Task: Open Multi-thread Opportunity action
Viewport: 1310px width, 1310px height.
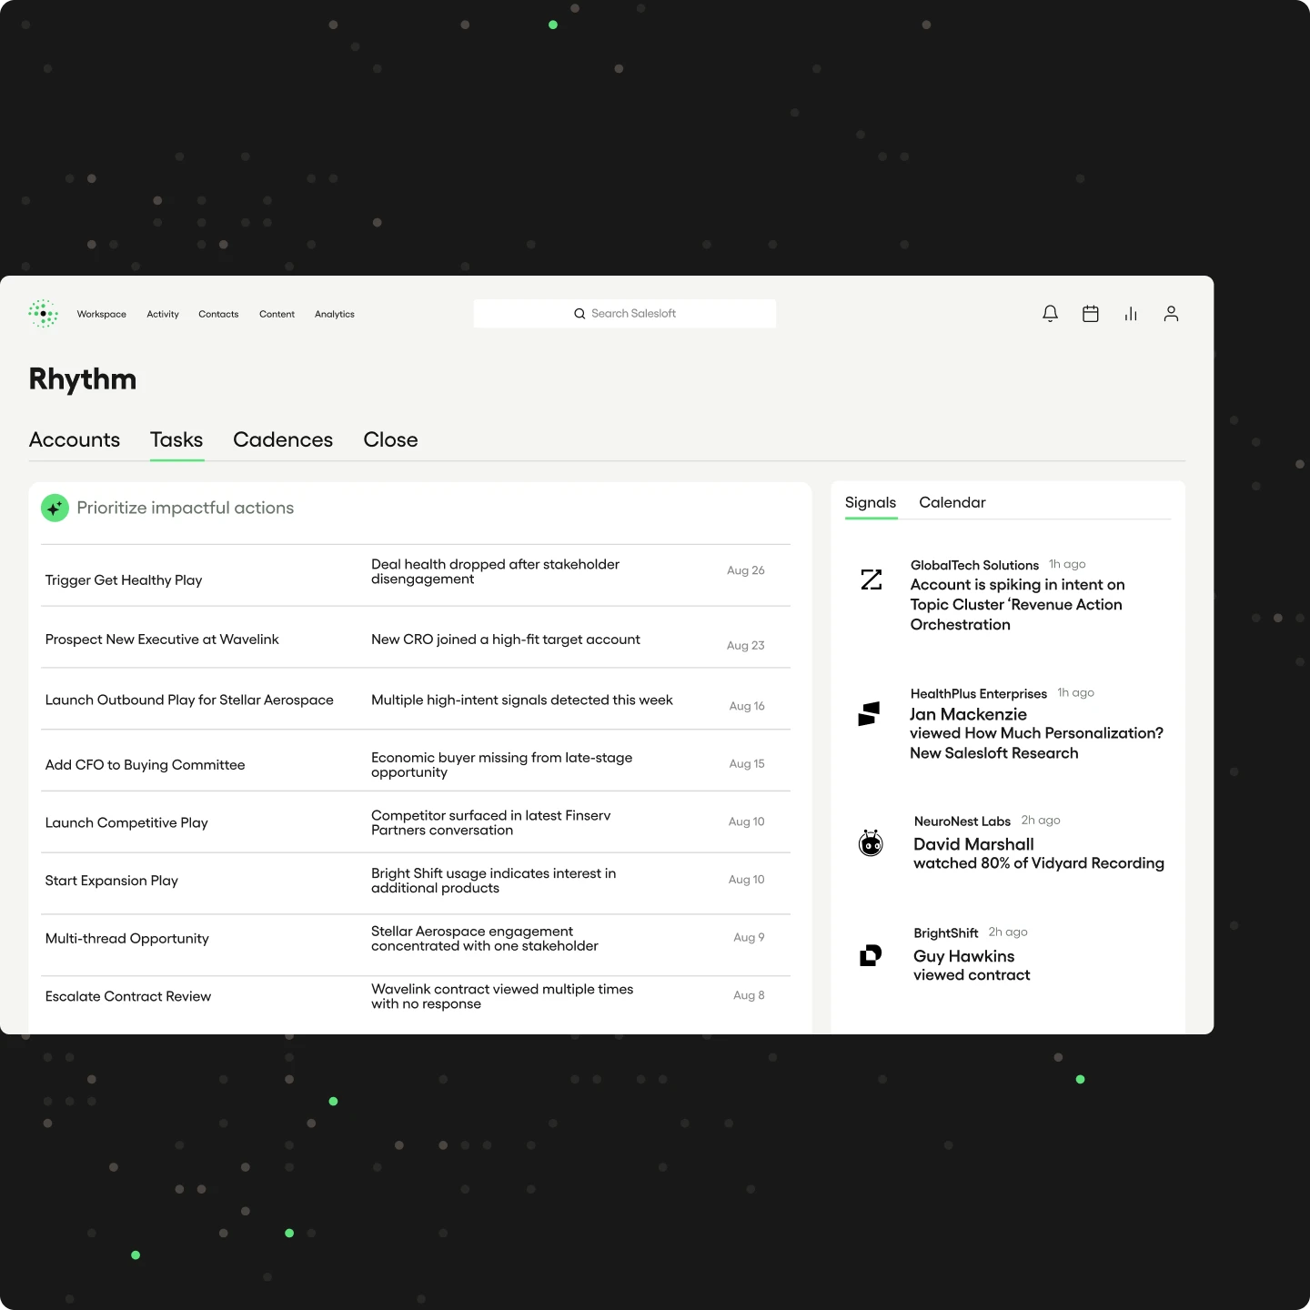Action: pos(127,939)
